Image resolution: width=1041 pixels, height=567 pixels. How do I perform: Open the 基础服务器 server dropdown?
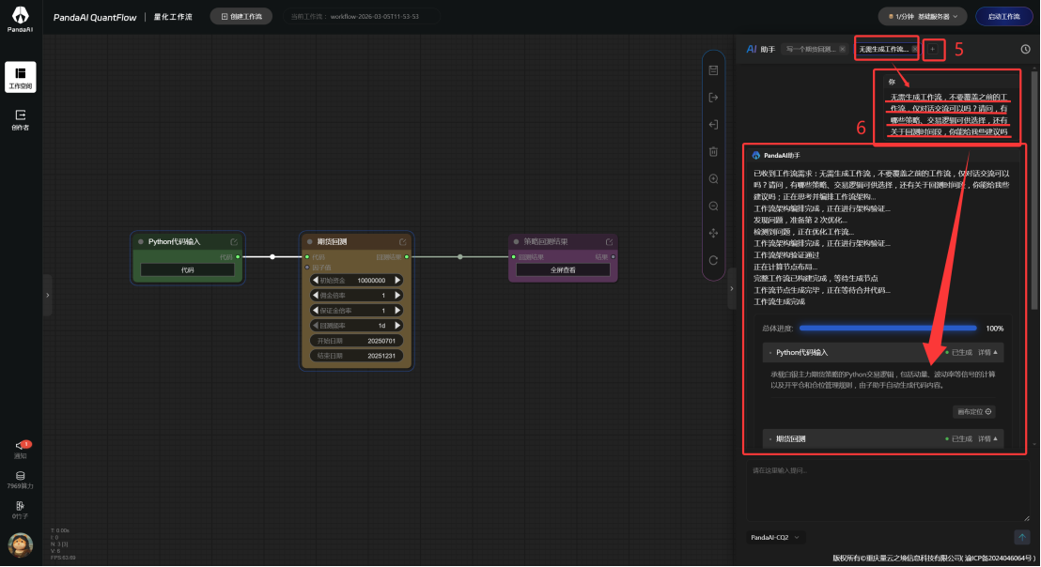click(923, 17)
